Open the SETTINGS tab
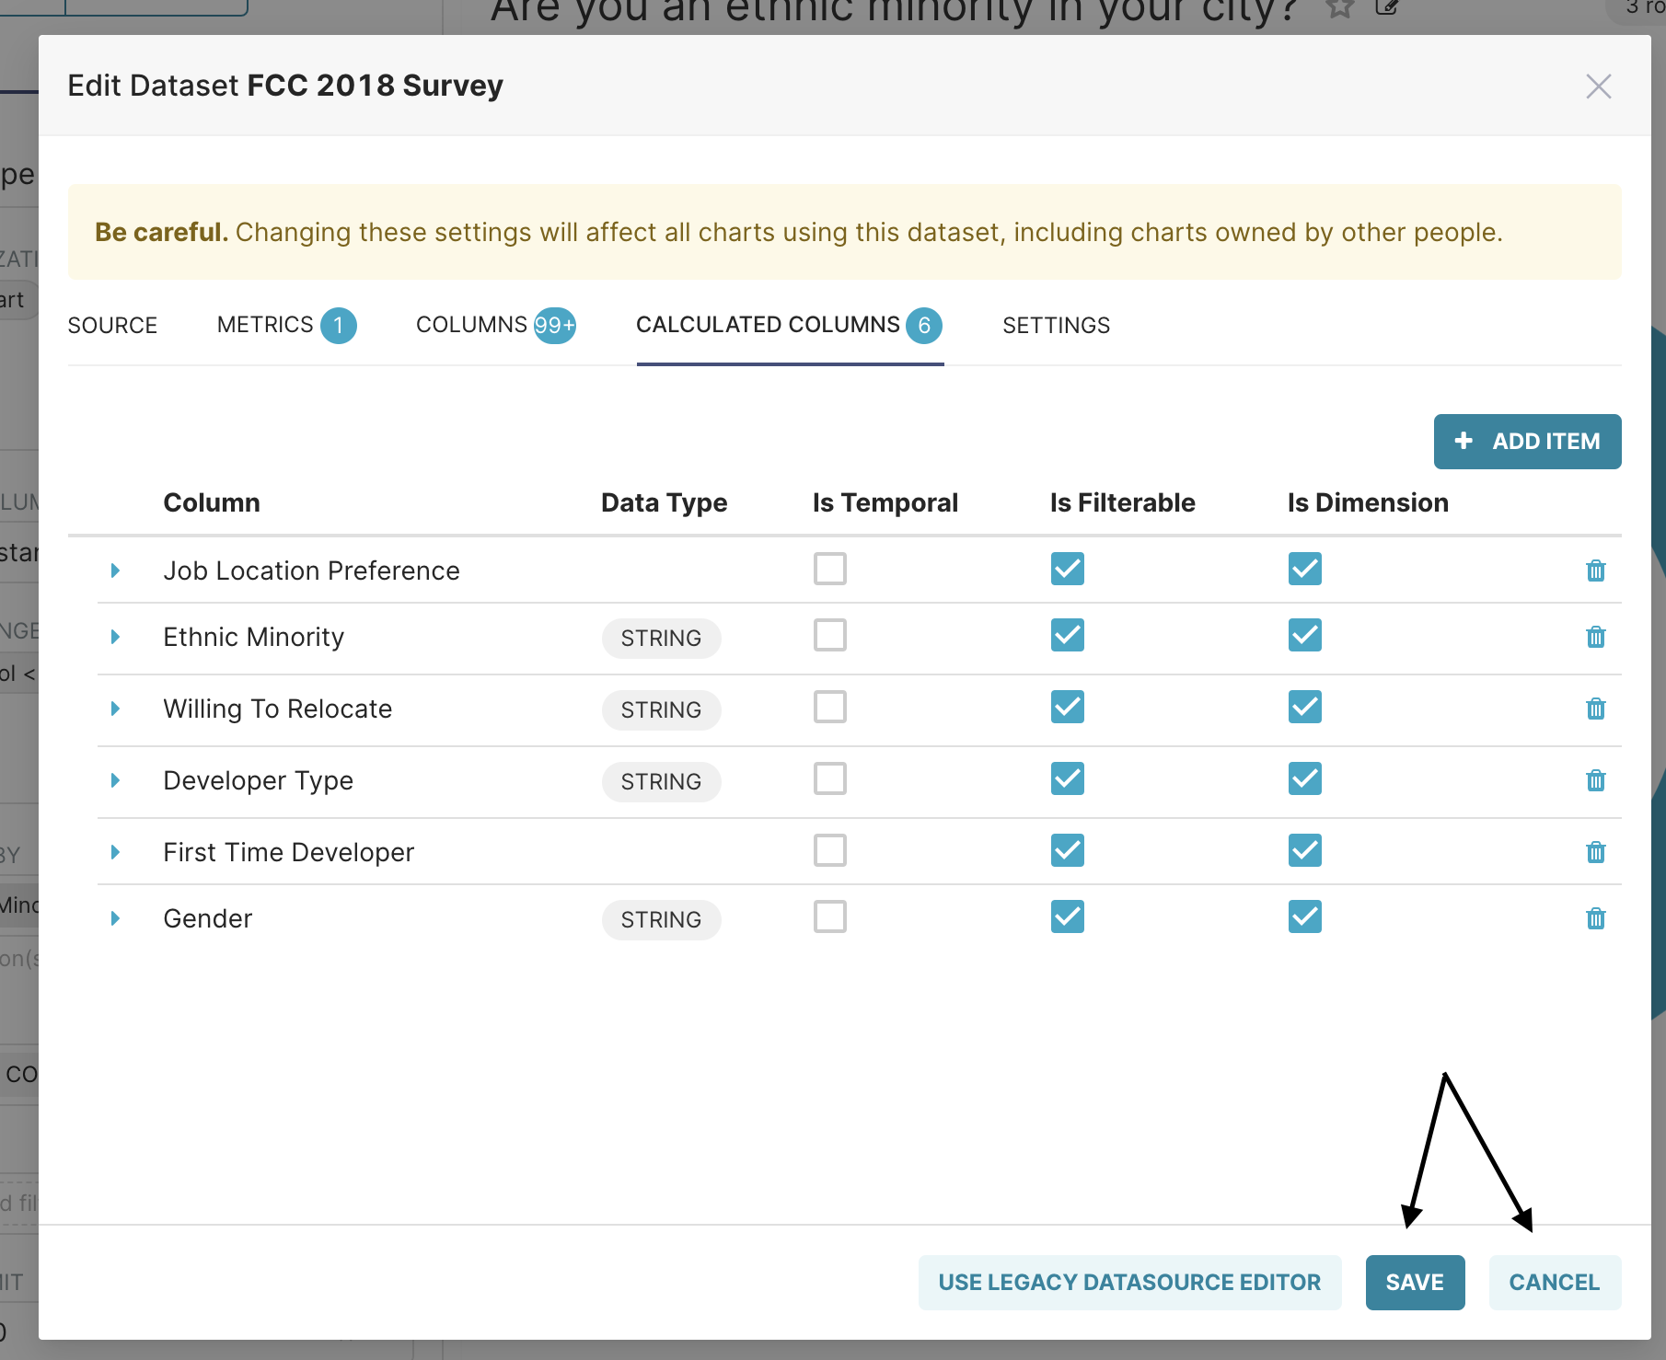 click(x=1055, y=325)
